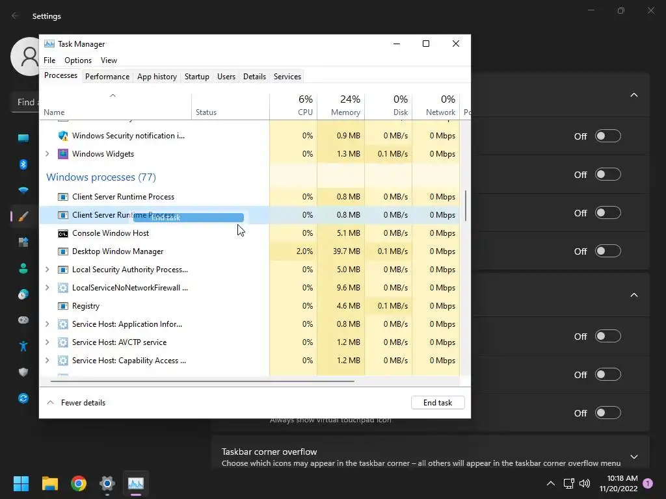
Task: Toggle the fifth Off switch in Settings
Action: click(608, 337)
